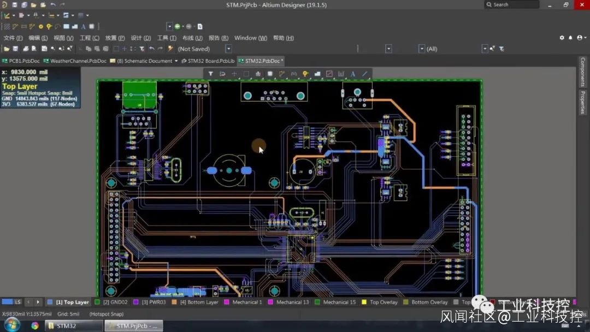Select the Place Line tool
The image size is (590, 332).
pyautogui.click(x=365, y=74)
